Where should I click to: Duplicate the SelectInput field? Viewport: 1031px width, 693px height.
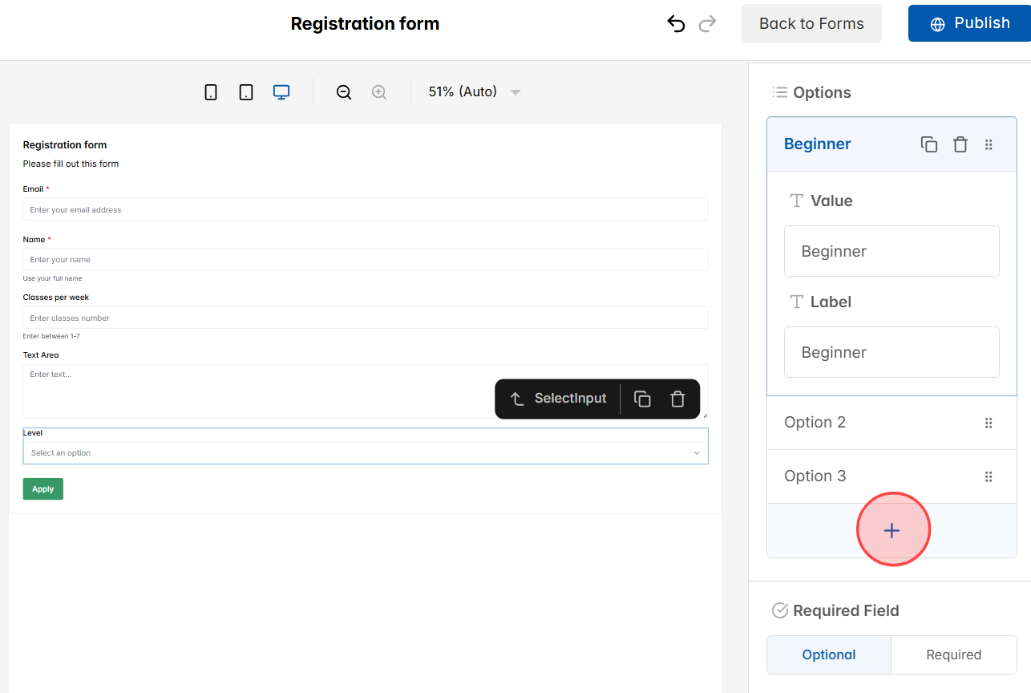642,399
